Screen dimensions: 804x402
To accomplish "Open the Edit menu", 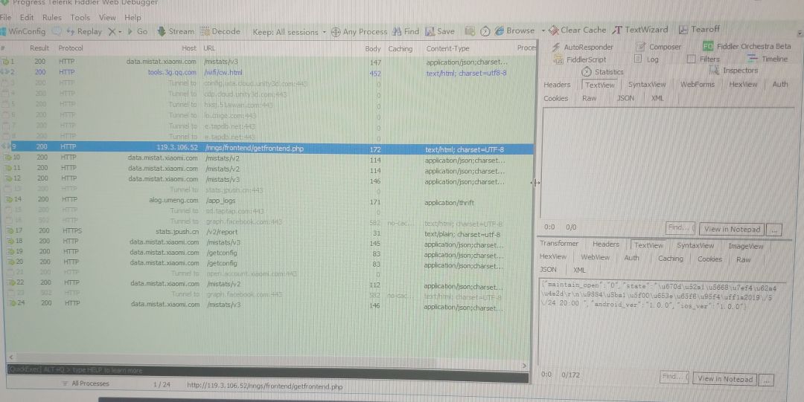I will 27,17.
